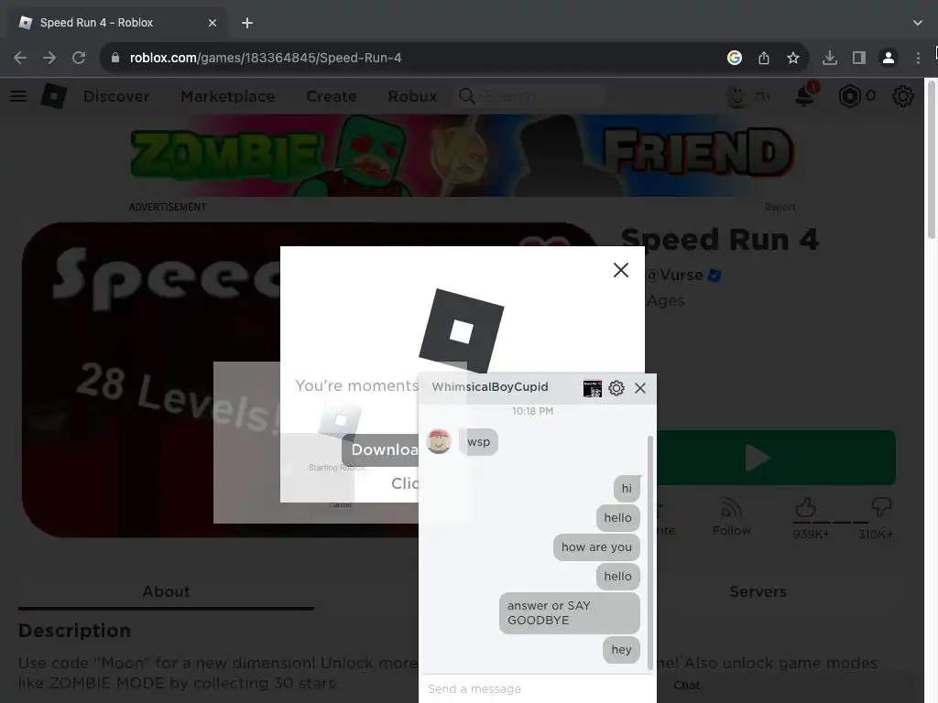Click the game thumbnail icon in chat header
This screenshot has width=938, height=703.
click(x=593, y=388)
